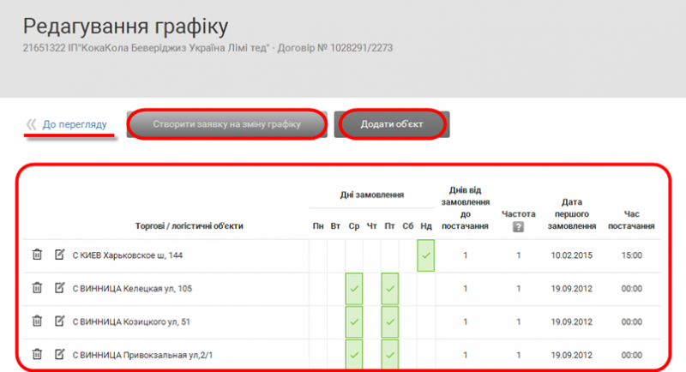686x372 pixels.
Task: Go back via До перегляду link
Action: (x=74, y=125)
